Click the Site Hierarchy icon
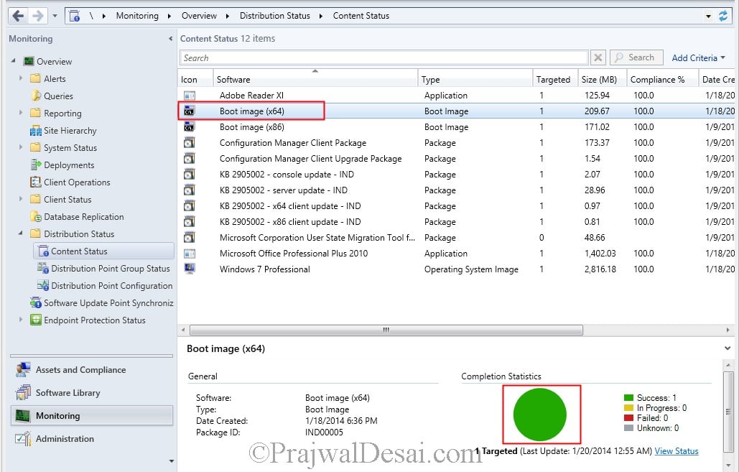This screenshot has width=739, height=472. pos(35,131)
